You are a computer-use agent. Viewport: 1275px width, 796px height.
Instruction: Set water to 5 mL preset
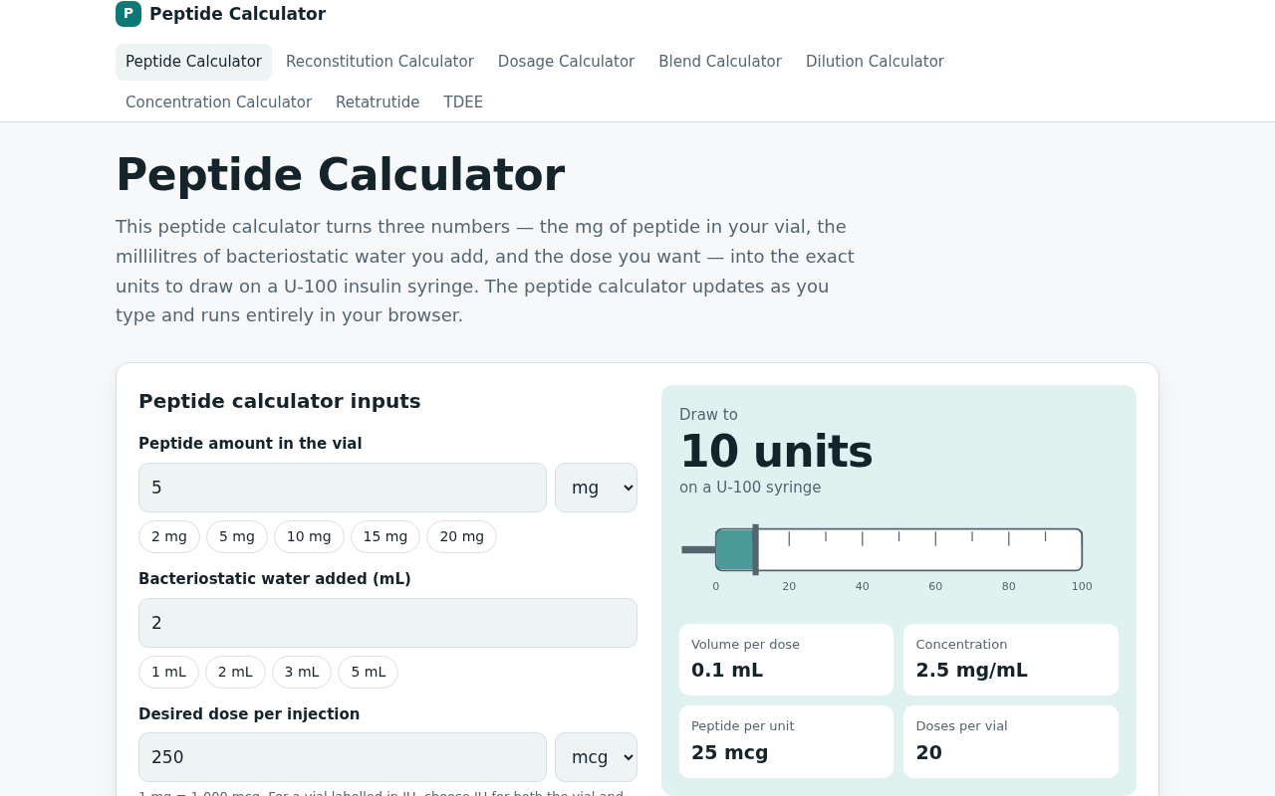tap(368, 672)
